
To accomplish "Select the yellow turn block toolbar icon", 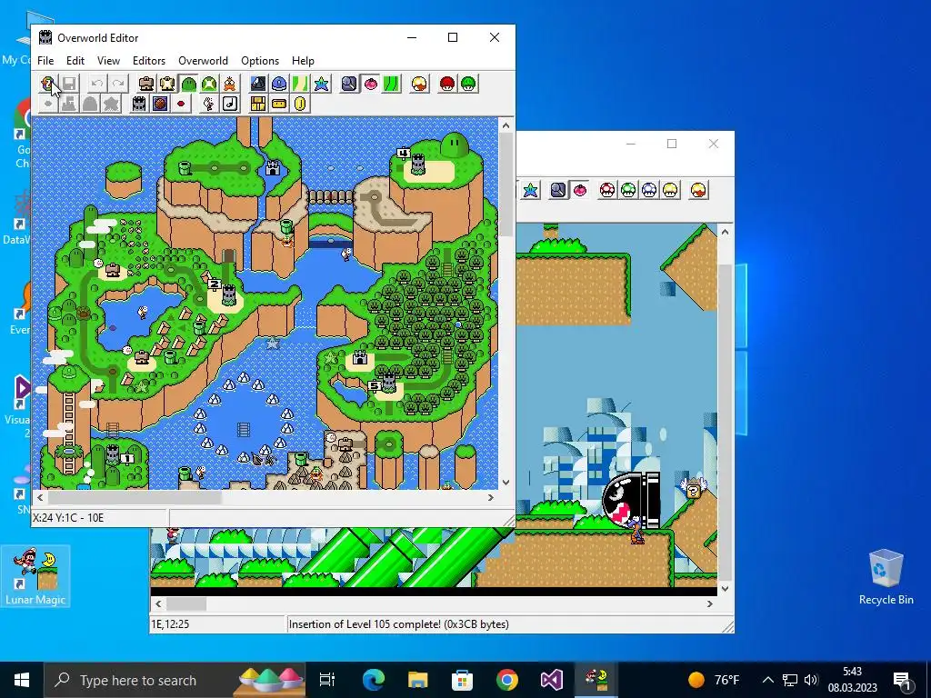I will [x=279, y=104].
